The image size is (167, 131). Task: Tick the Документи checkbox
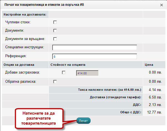(55, 31)
